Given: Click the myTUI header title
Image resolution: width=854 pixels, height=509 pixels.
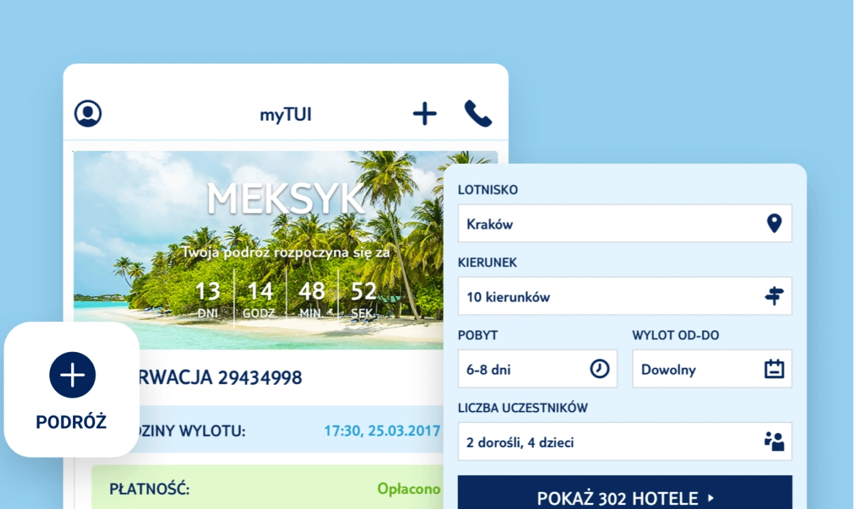Looking at the screenshot, I should click(x=285, y=115).
